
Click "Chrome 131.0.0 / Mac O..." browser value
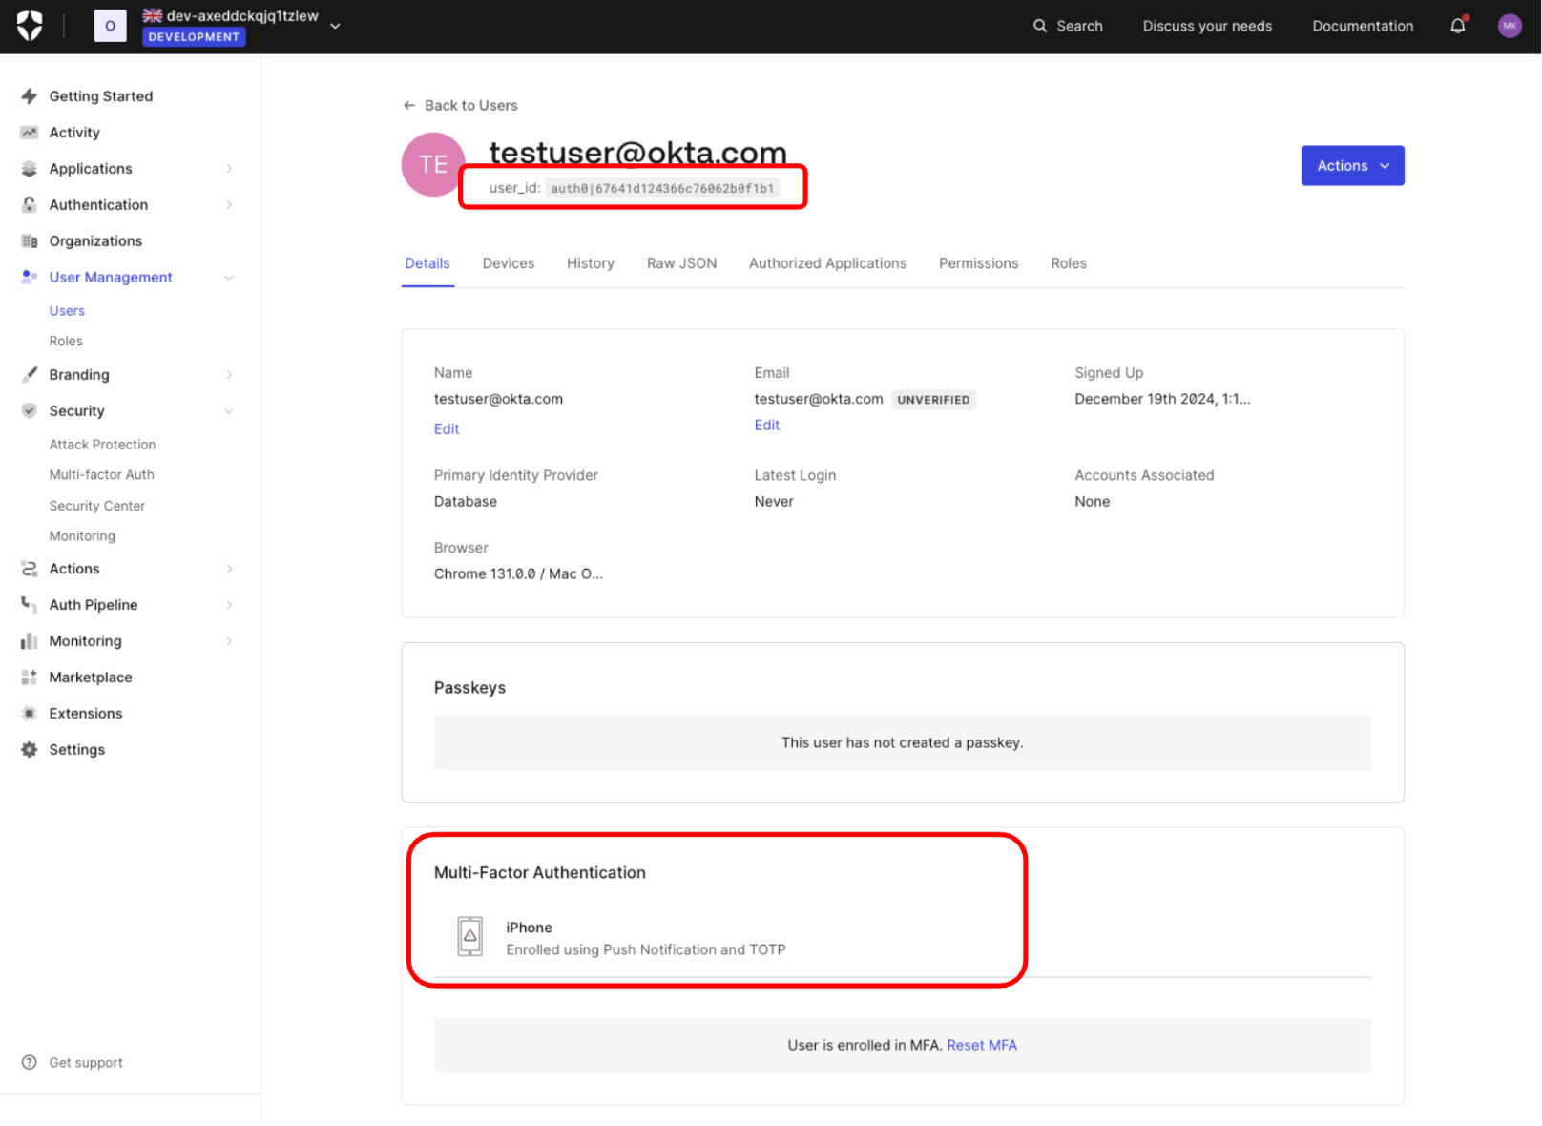[518, 574]
